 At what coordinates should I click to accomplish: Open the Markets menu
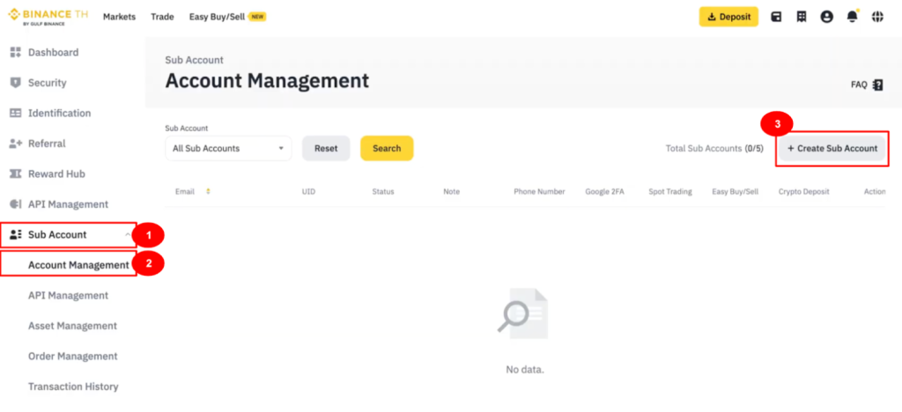coord(119,17)
